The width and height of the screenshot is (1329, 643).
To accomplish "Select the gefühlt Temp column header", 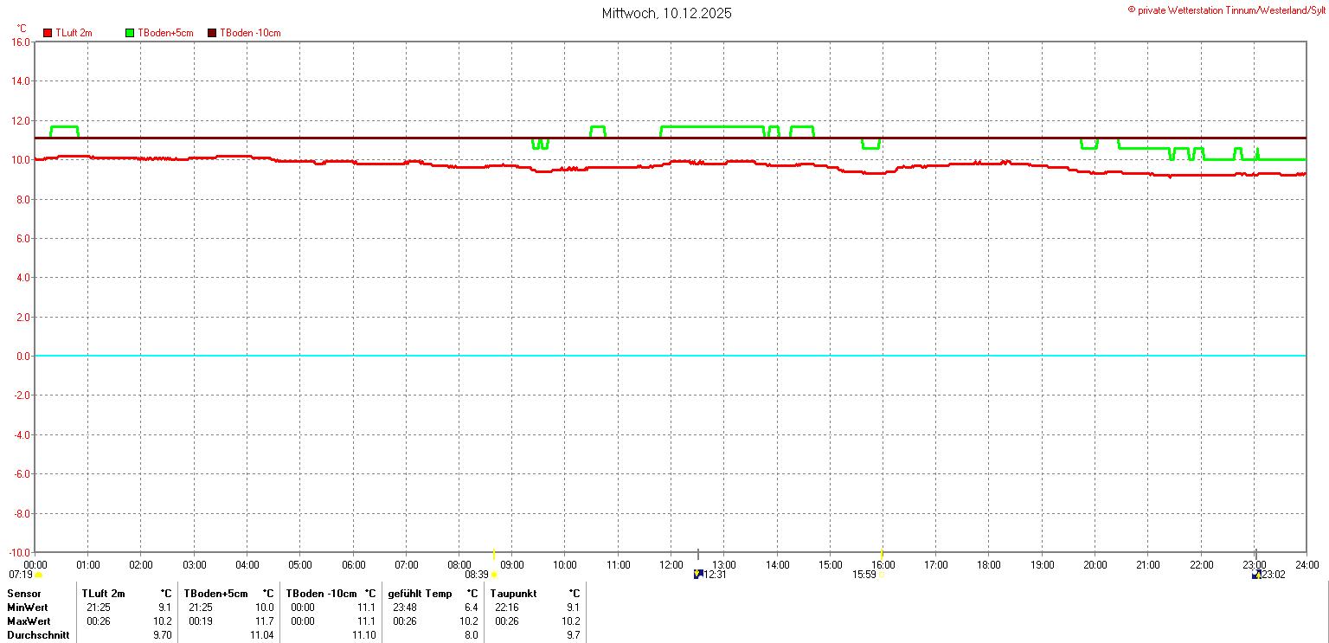I will tap(420, 594).
